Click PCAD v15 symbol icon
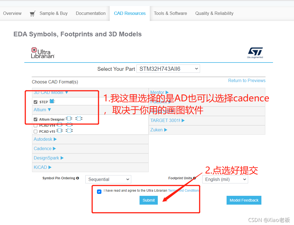The height and width of the screenshot is (225, 294). (x=60, y=131)
